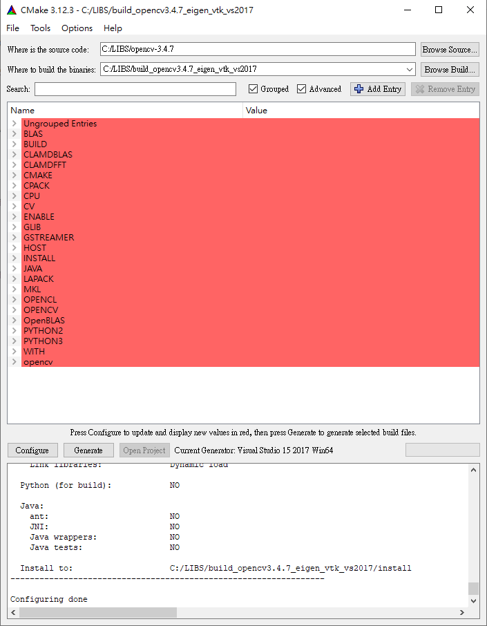Click Browse Build button

[450, 70]
